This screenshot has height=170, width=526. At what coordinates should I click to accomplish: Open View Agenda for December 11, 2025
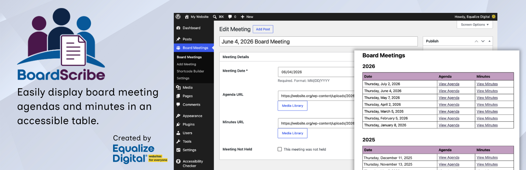449,157
